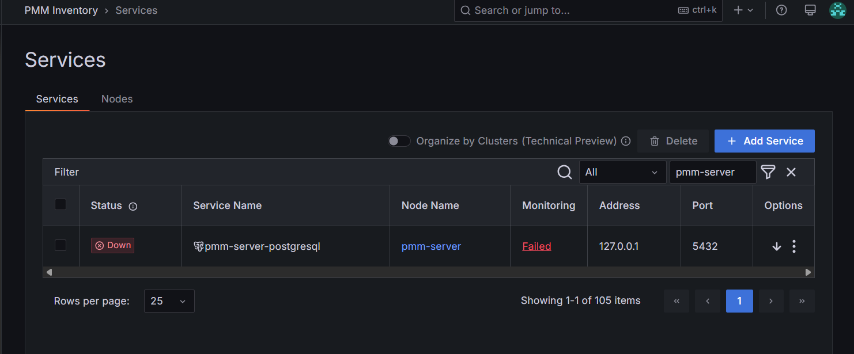The height and width of the screenshot is (354, 854).
Task: Expand row details with the down arrow
Action: pyautogui.click(x=776, y=246)
